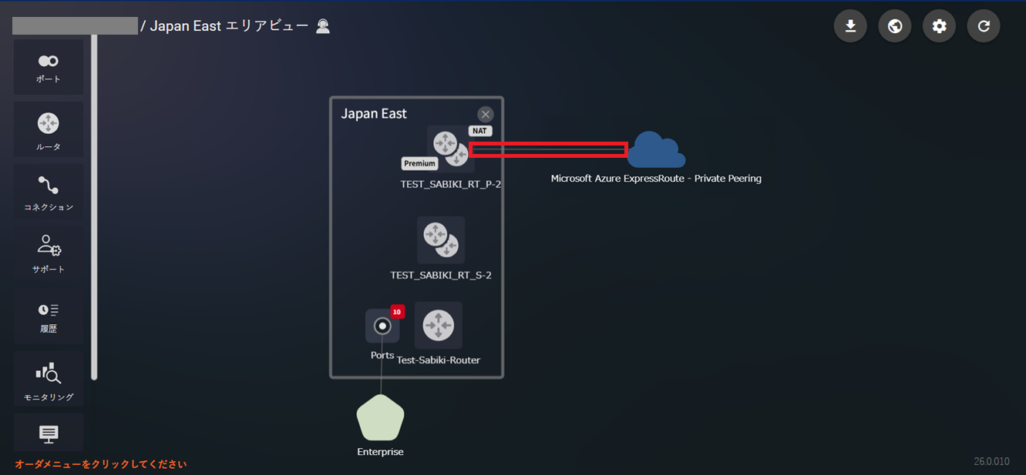Click the Ports icon with badge 10

pos(382,326)
